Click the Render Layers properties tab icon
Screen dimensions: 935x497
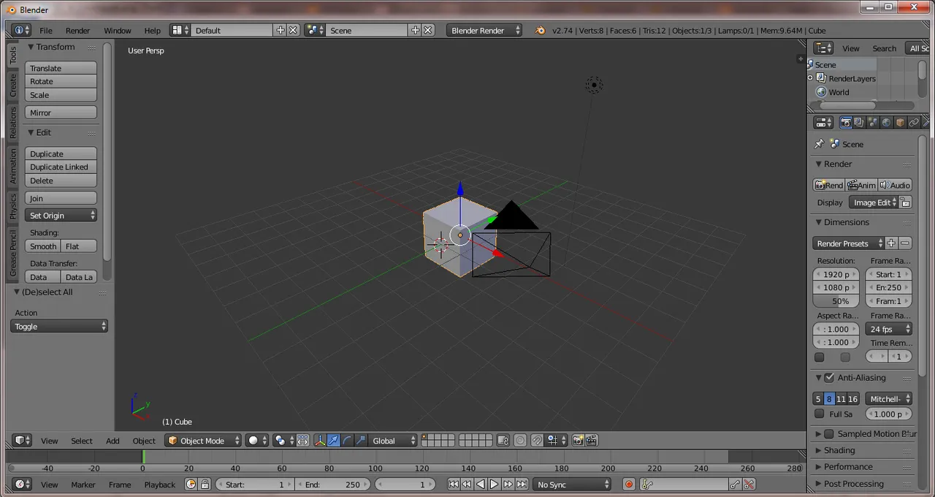[x=859, y=123]
